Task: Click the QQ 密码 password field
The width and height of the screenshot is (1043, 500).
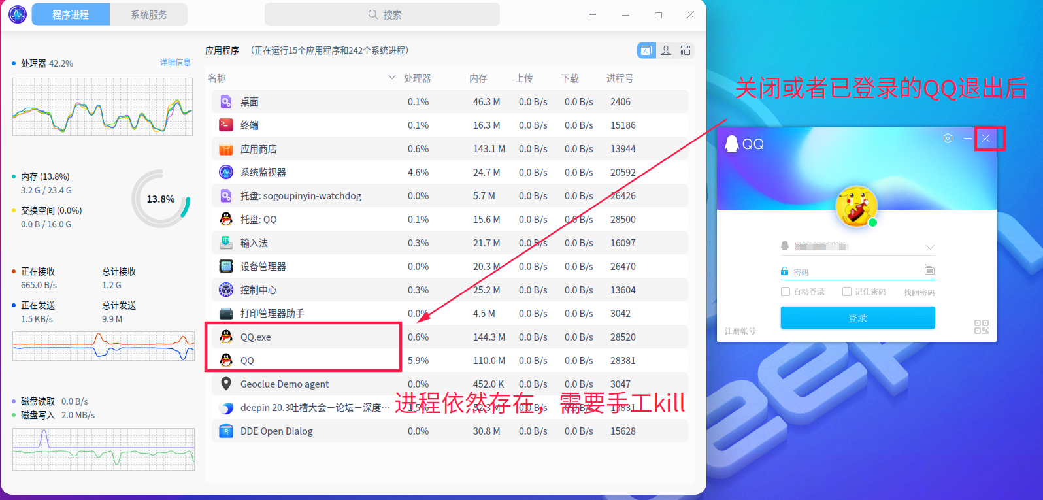Action: [x=858, y=271]
